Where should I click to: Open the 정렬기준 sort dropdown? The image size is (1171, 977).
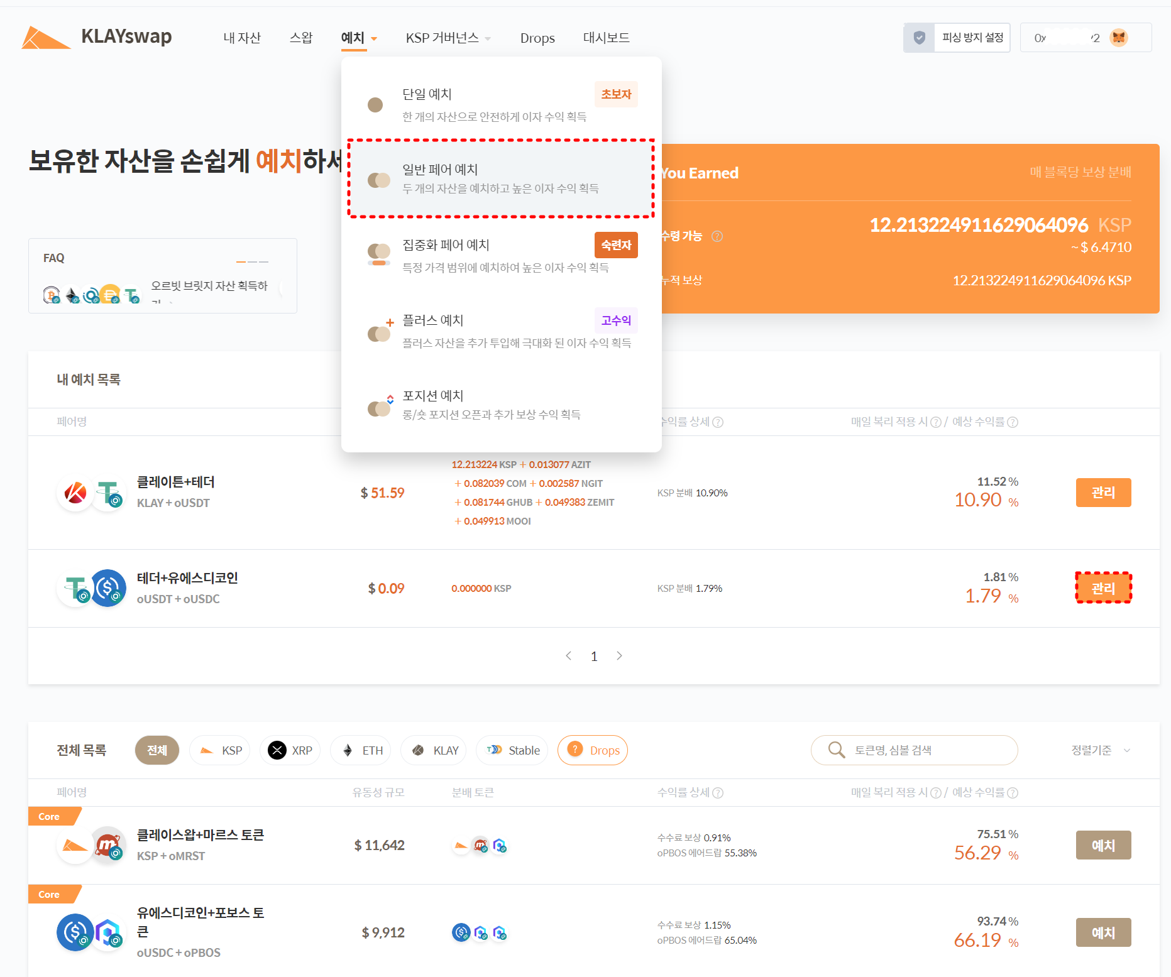click(x=1100, y=750)
